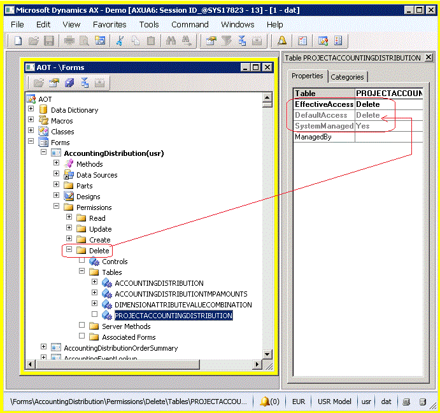Open the Edit menu
440x413 pixels.
(x=43, y=25)
